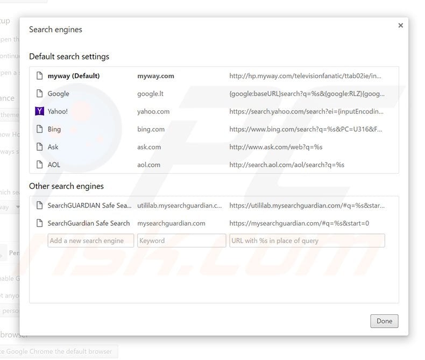Select SearchGuardian Safe Search entry name

[x=89, y=223]
